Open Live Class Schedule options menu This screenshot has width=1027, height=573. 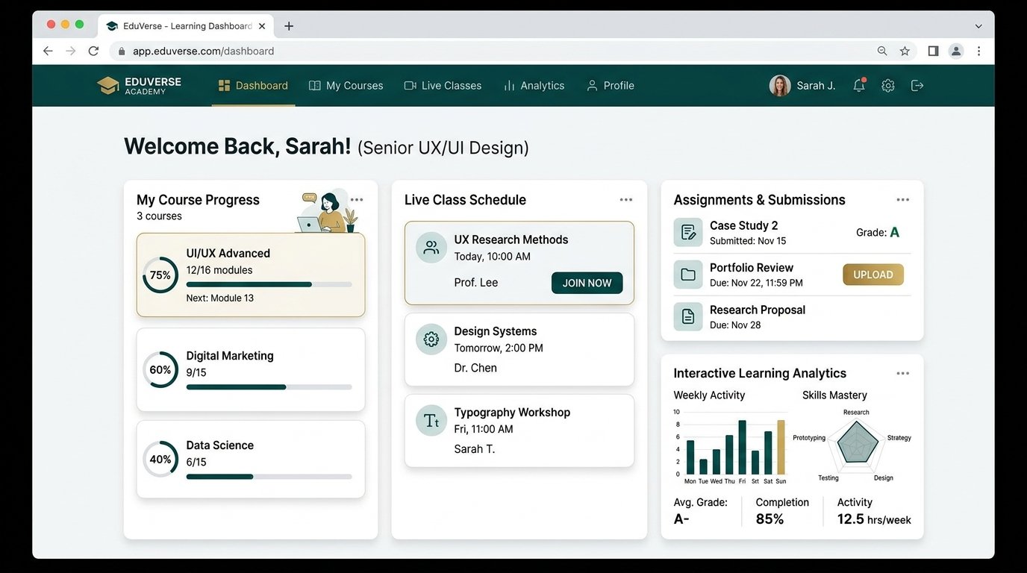pyautogui.click(x=626, y=199)
